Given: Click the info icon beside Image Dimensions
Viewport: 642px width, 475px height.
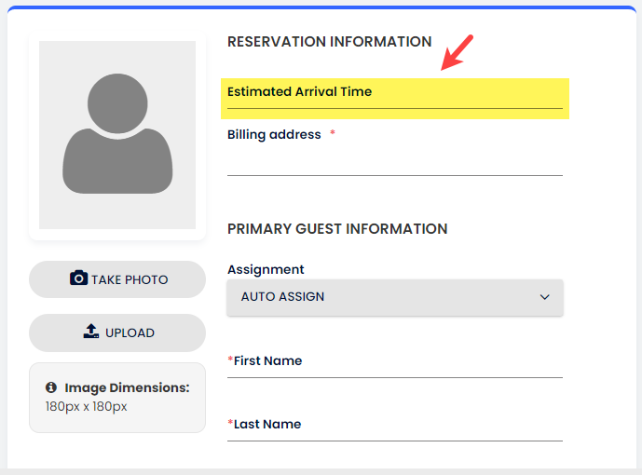Looking at the screenshot, I should [51, 387].
